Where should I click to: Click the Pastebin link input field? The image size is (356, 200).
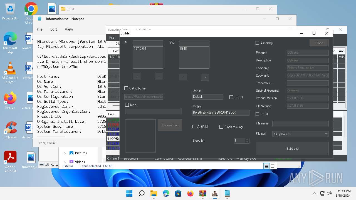point(144,97)
